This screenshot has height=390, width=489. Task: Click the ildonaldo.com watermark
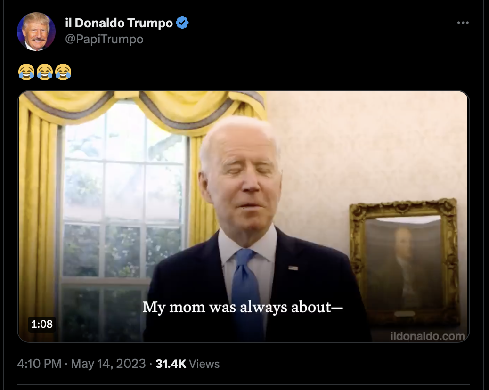[x=427, y=336]
